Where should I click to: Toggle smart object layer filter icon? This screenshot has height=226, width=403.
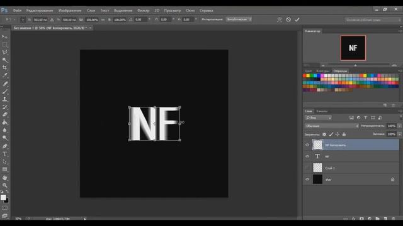point(380,118)
